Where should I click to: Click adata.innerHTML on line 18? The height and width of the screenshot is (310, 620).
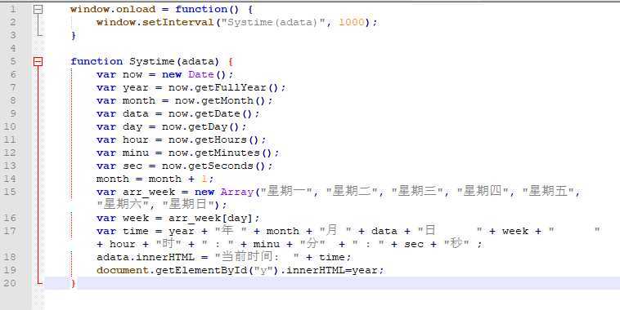146,257
